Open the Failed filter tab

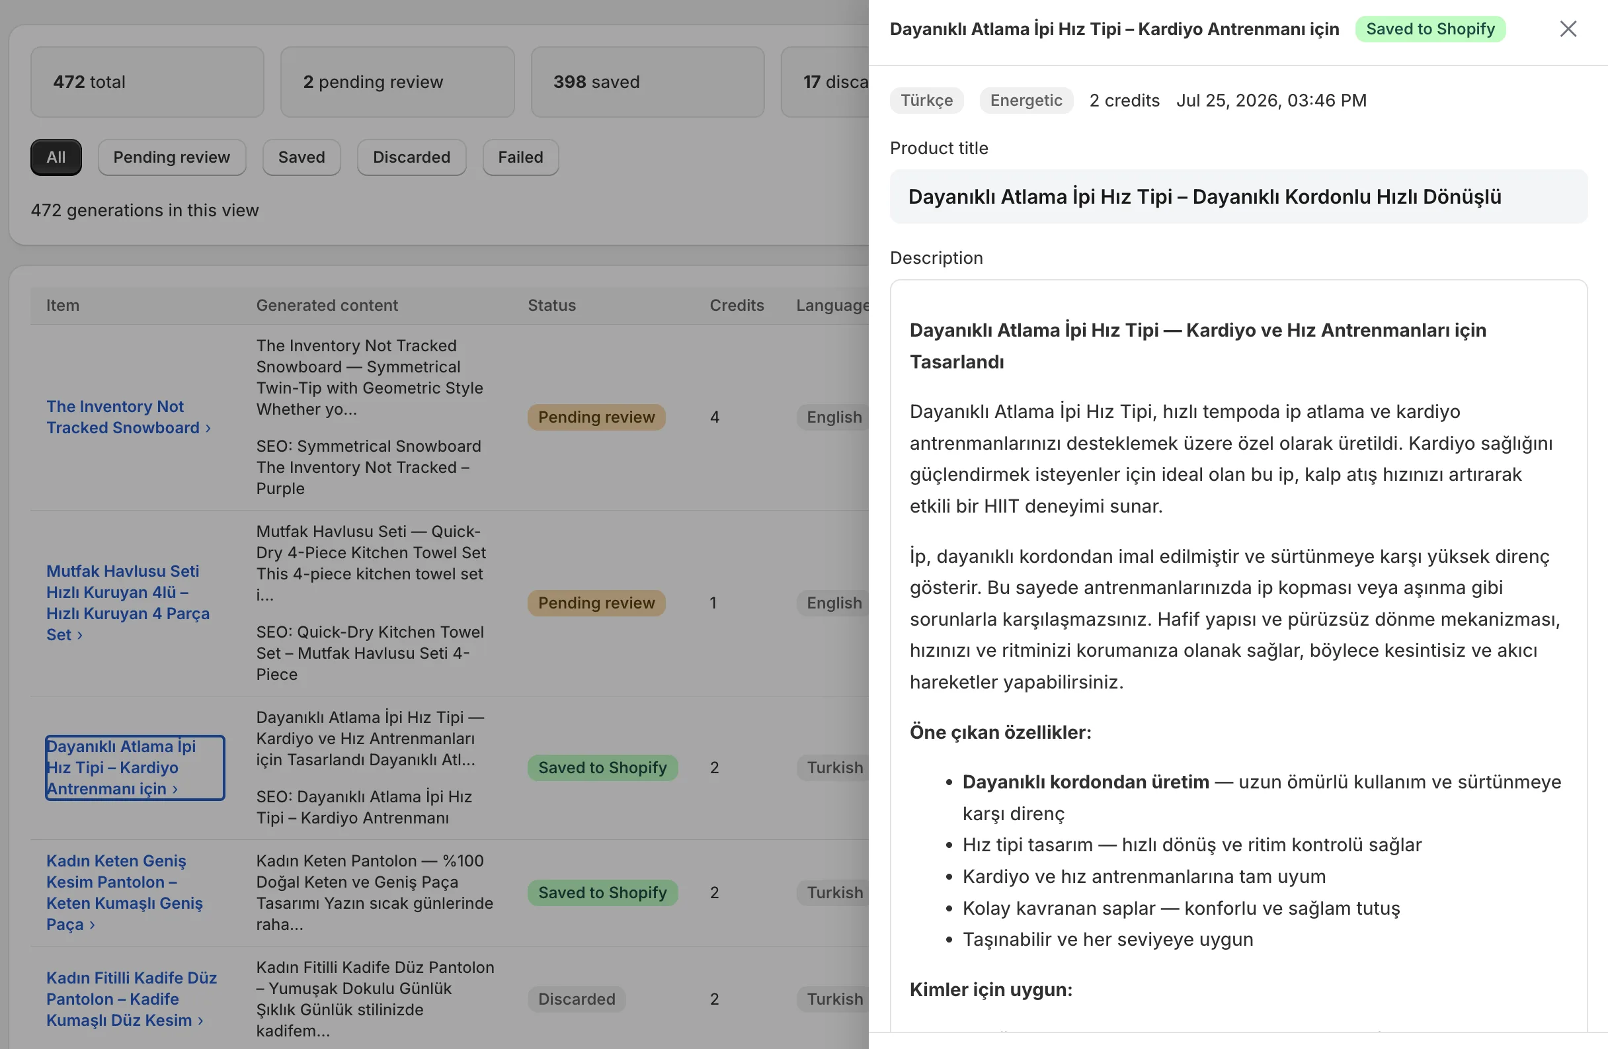[x=520, y=157]
